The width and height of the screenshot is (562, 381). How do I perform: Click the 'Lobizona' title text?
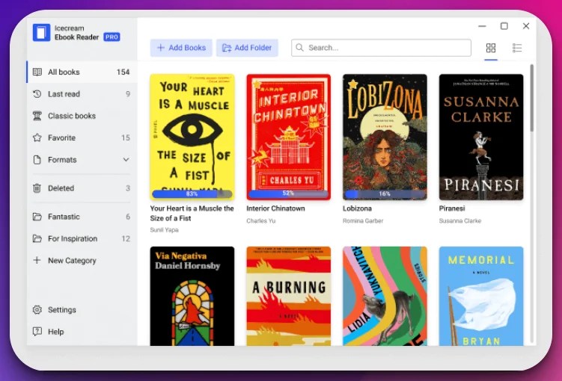click(357, 208)
